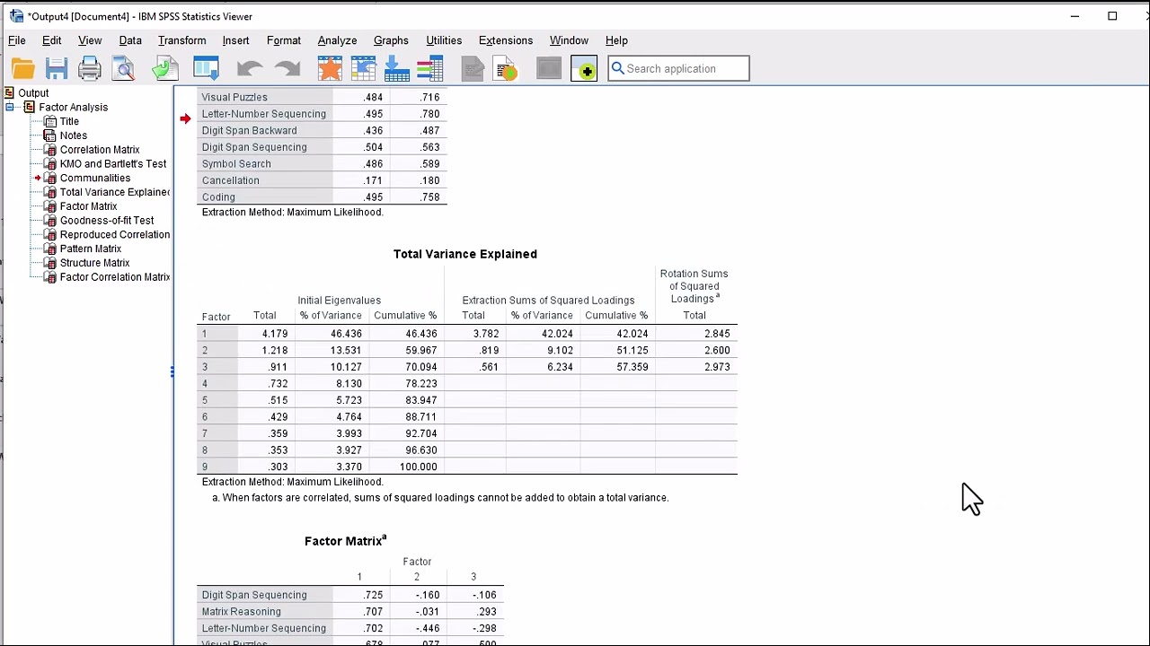Click rotation sum value 2.973
The image size is (1150, 646).
point(717,367)
